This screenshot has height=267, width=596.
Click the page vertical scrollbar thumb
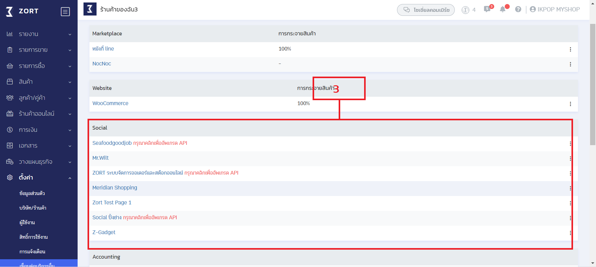coord(593,84)
